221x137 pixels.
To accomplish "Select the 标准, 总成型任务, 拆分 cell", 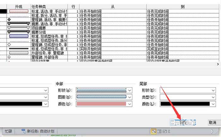I will 49,41.
